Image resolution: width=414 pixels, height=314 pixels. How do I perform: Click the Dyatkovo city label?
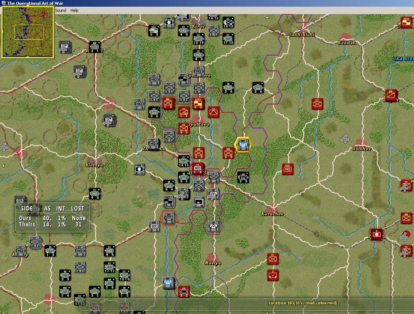[198, 124]
